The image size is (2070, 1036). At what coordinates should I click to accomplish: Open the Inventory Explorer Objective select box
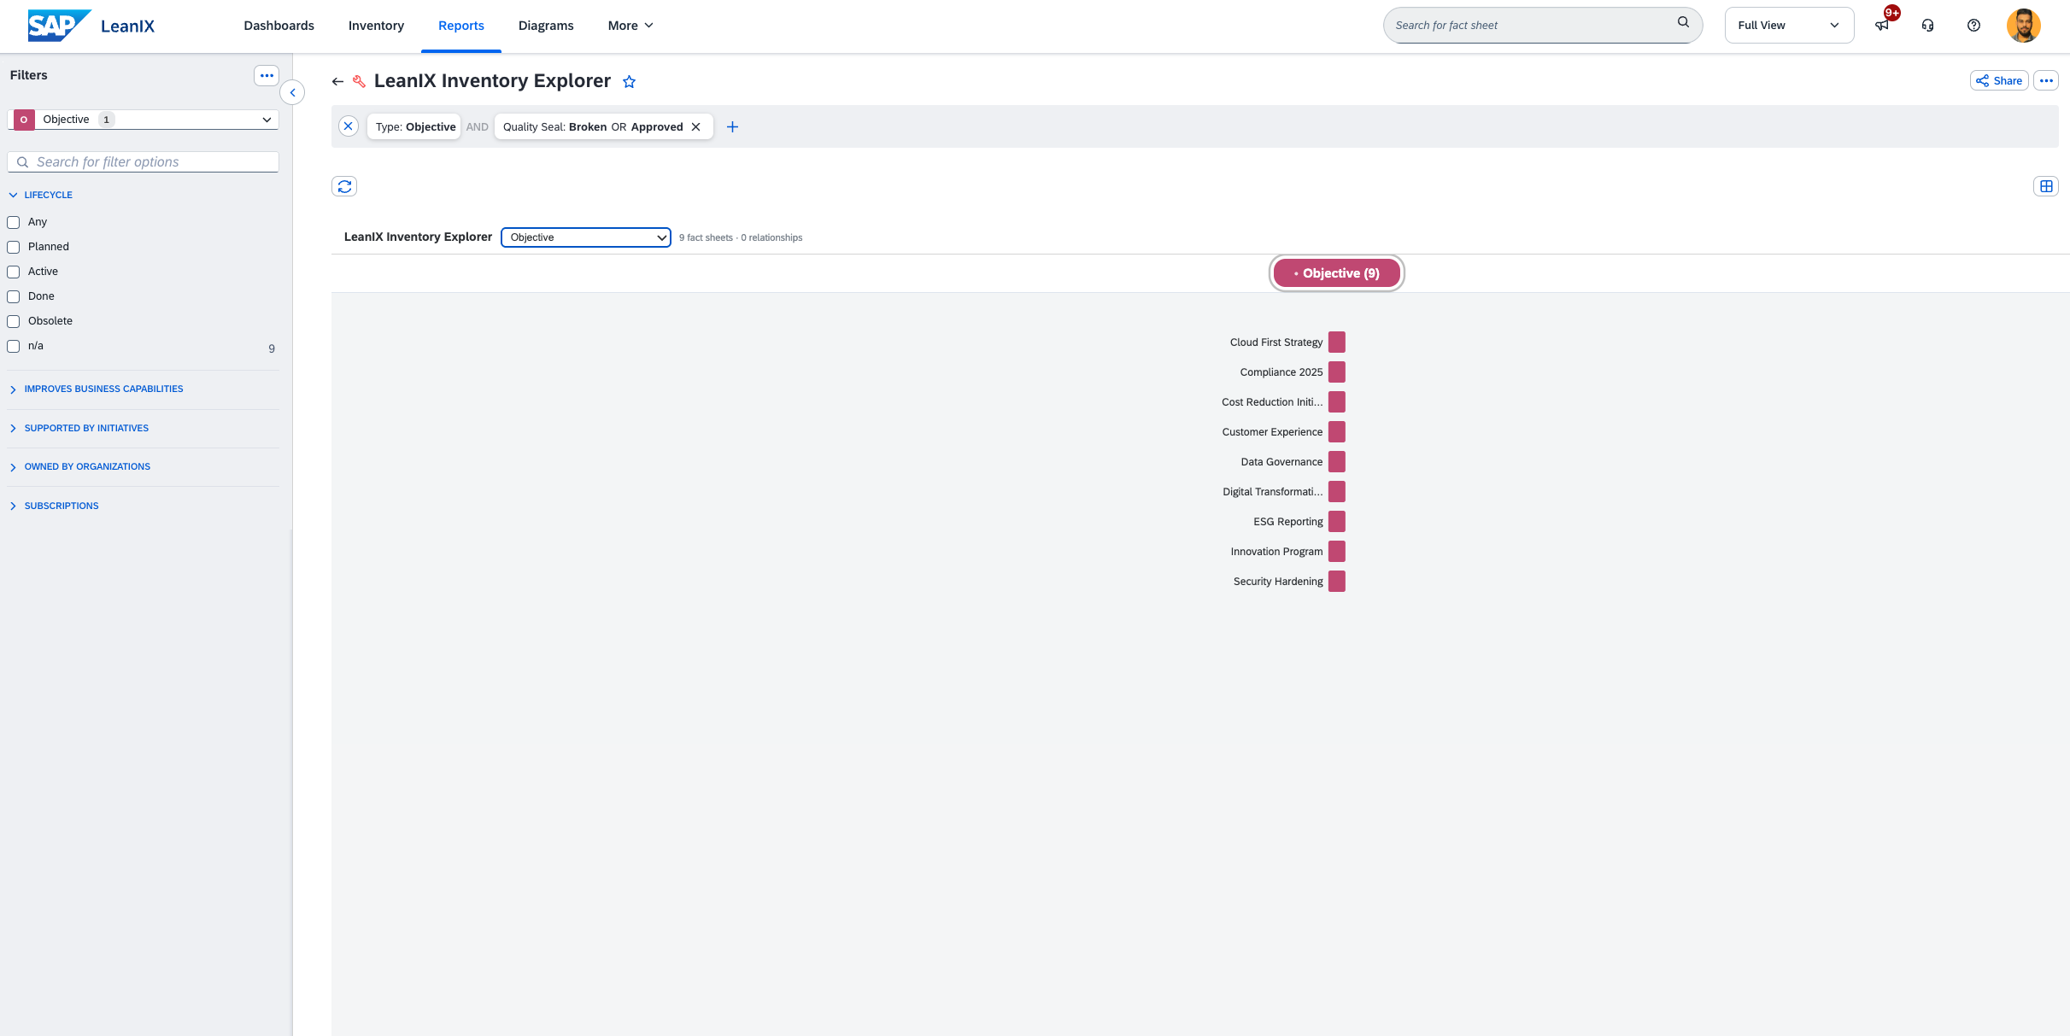point(586,237)
